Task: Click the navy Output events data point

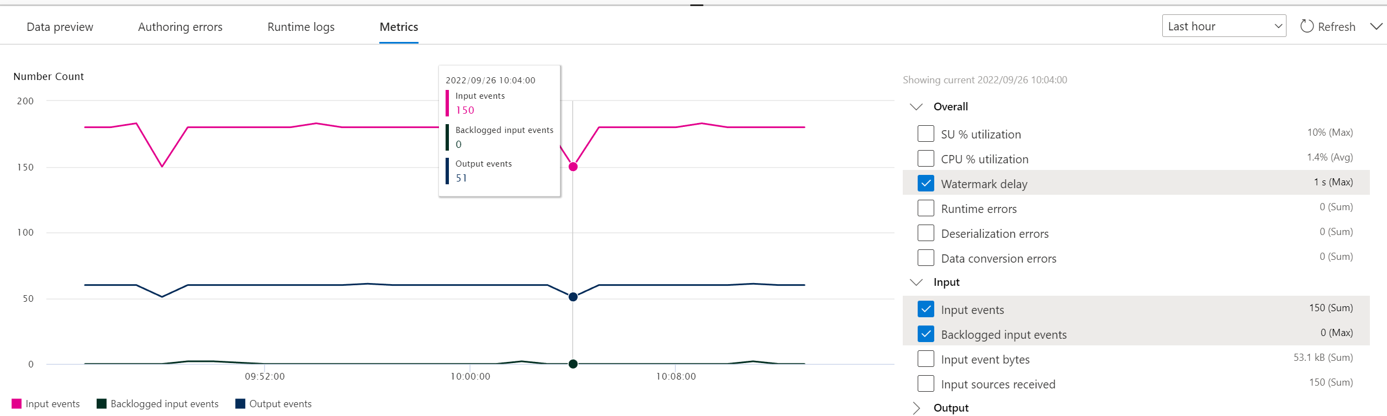Action: point(573,297)
